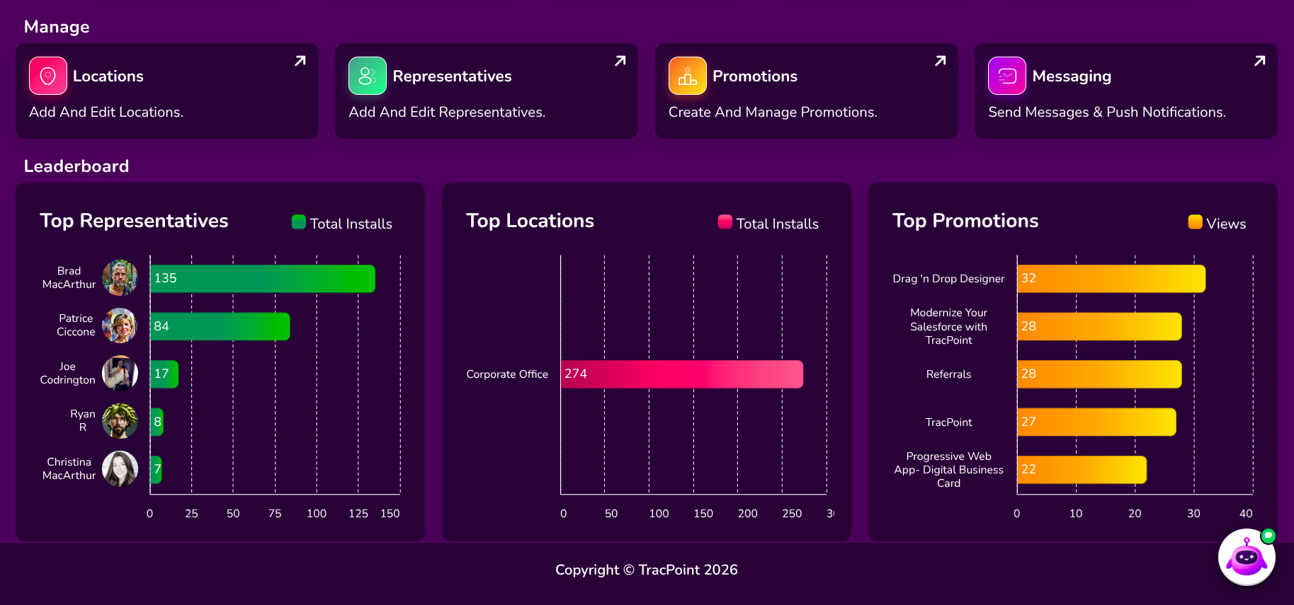The image size is (1294, 605).
Task: Click the 'Patrice Ciccone' name label
Action: [x=76, y=325]
